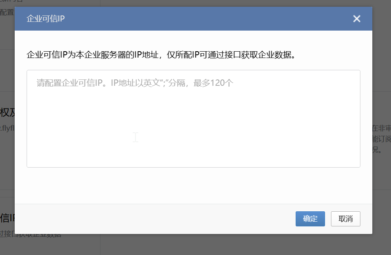Select the description sentence about 企业服务器的IP地址
Viewport: 391px width, 255px height.
pyautogui.click(x=161, y=55)
